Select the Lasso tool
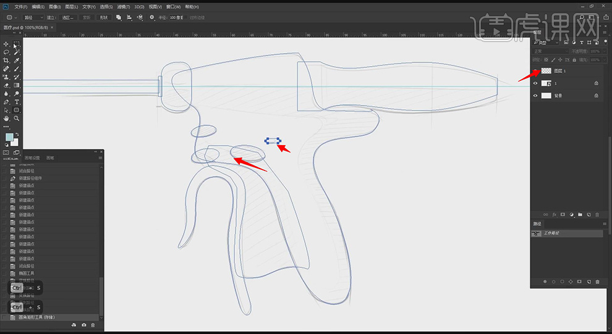 6,52
